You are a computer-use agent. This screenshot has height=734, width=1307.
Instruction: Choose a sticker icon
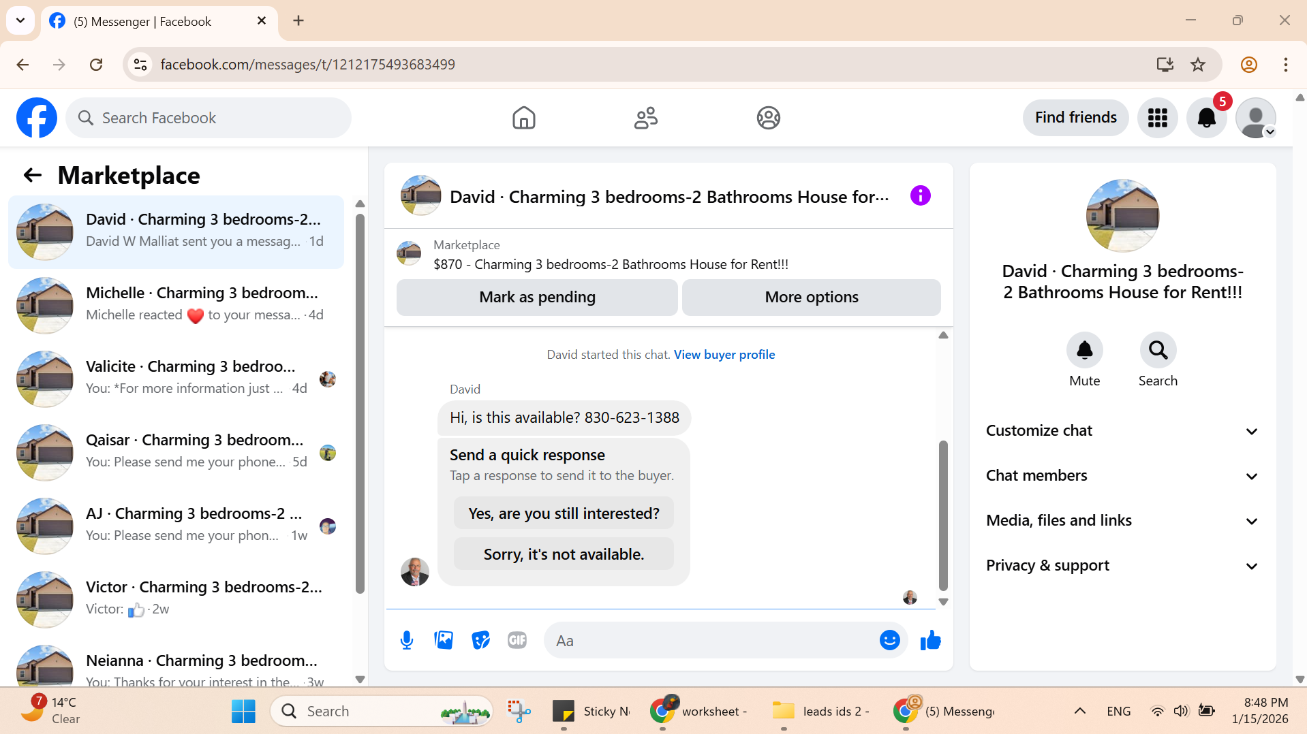[x=480, y=641]
